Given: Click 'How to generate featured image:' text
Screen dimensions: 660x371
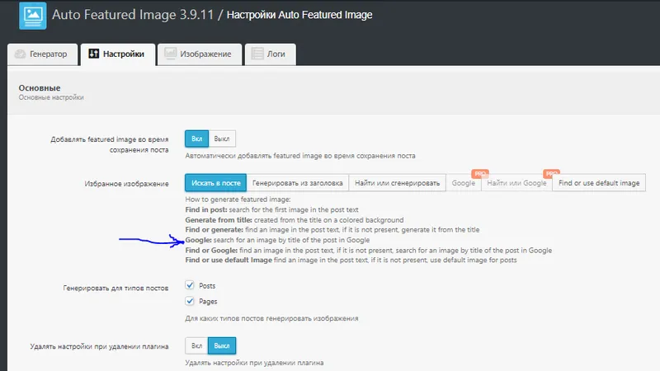Looking at the screenshot, I should (238, 200).
